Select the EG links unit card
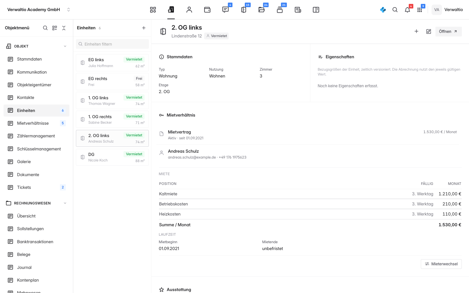The image size is (469, 293). [112, 63]
